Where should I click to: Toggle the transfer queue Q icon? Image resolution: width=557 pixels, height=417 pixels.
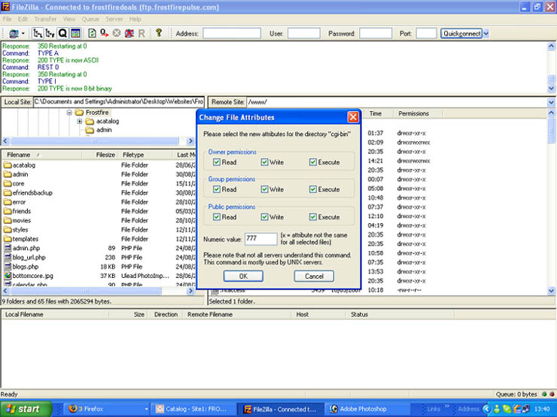click(62, 33)
